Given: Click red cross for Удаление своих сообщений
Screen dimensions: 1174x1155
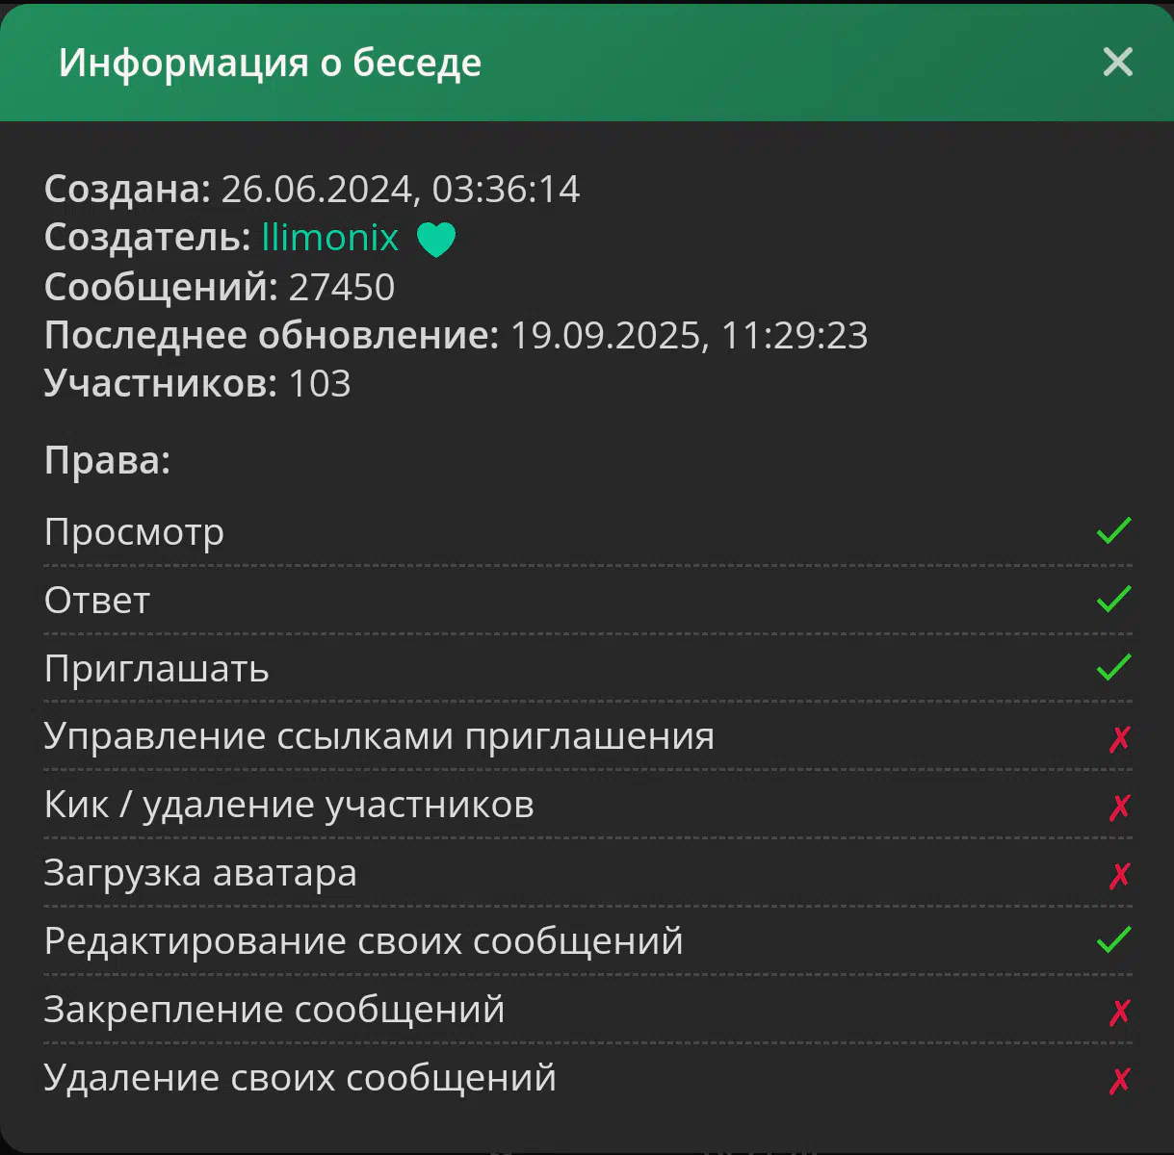Looking at the screenshot, I should tap(1119, 1081).
